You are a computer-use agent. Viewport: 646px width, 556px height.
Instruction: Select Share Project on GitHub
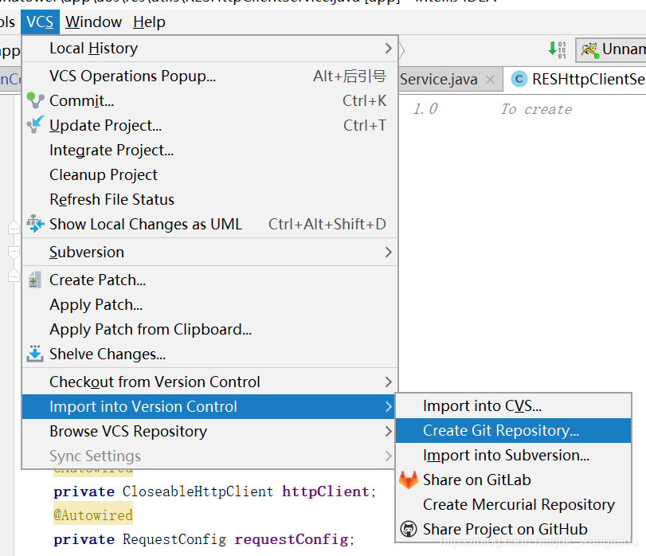click(x=513, y=530)
